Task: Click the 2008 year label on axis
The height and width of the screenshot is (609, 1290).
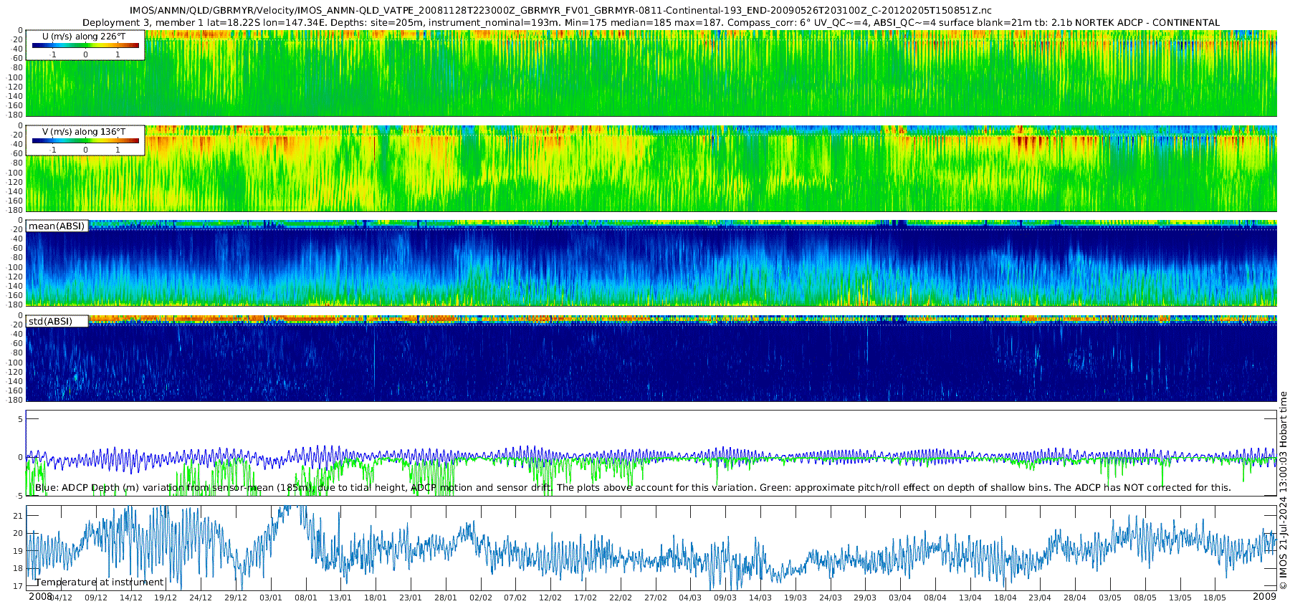Action: pos(40,596)
